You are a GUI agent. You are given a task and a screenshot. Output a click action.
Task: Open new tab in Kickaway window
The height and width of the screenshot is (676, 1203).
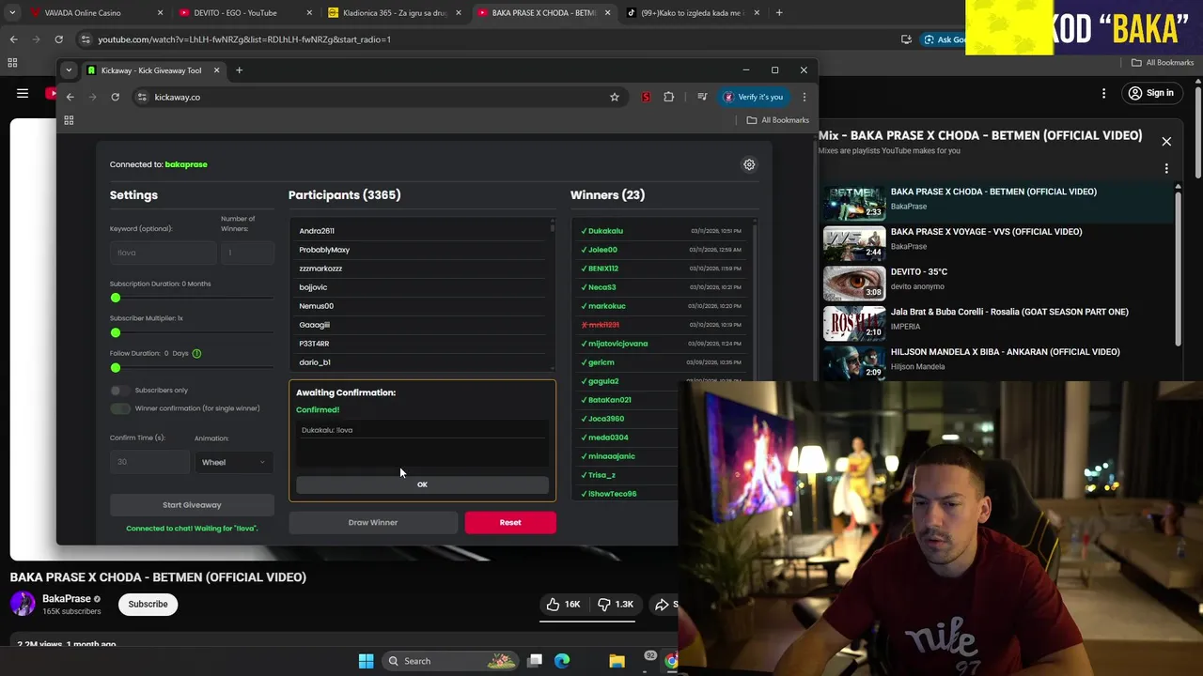(239, 70)
